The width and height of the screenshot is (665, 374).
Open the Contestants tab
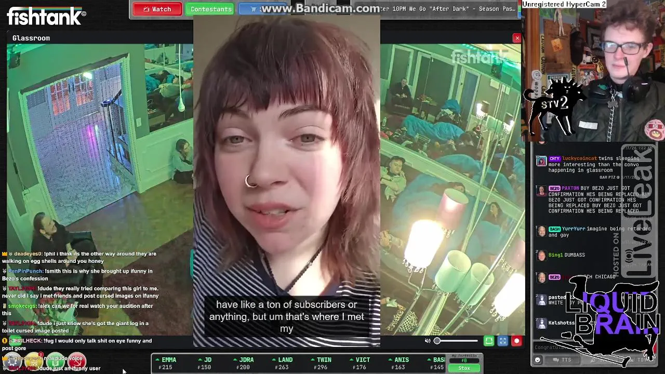[211, 9]
